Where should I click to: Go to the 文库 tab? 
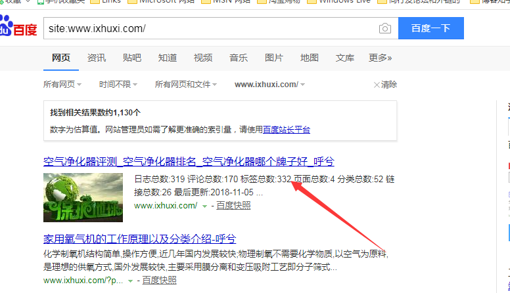345,58
